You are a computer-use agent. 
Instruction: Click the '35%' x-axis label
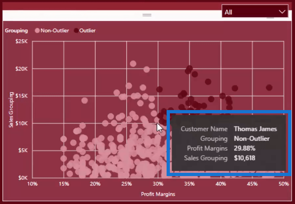pos(189,184)
